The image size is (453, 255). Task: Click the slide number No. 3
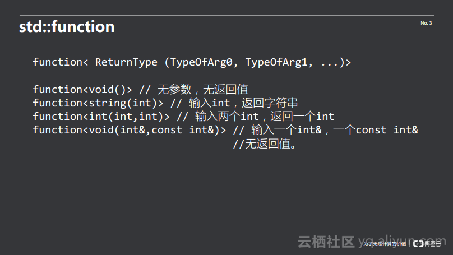[426, 23]
